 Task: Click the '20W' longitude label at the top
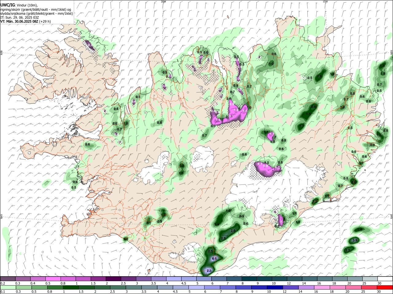pyautogui.click(x=163, y=2)
